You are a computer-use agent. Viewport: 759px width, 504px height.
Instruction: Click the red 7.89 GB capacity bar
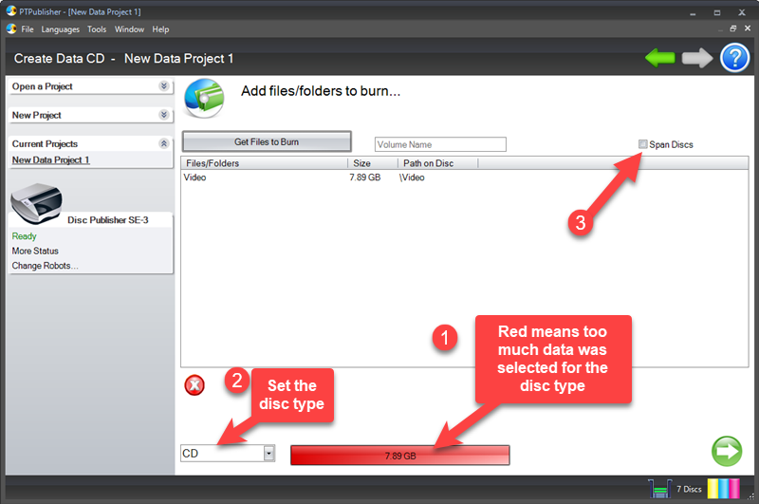399,456
